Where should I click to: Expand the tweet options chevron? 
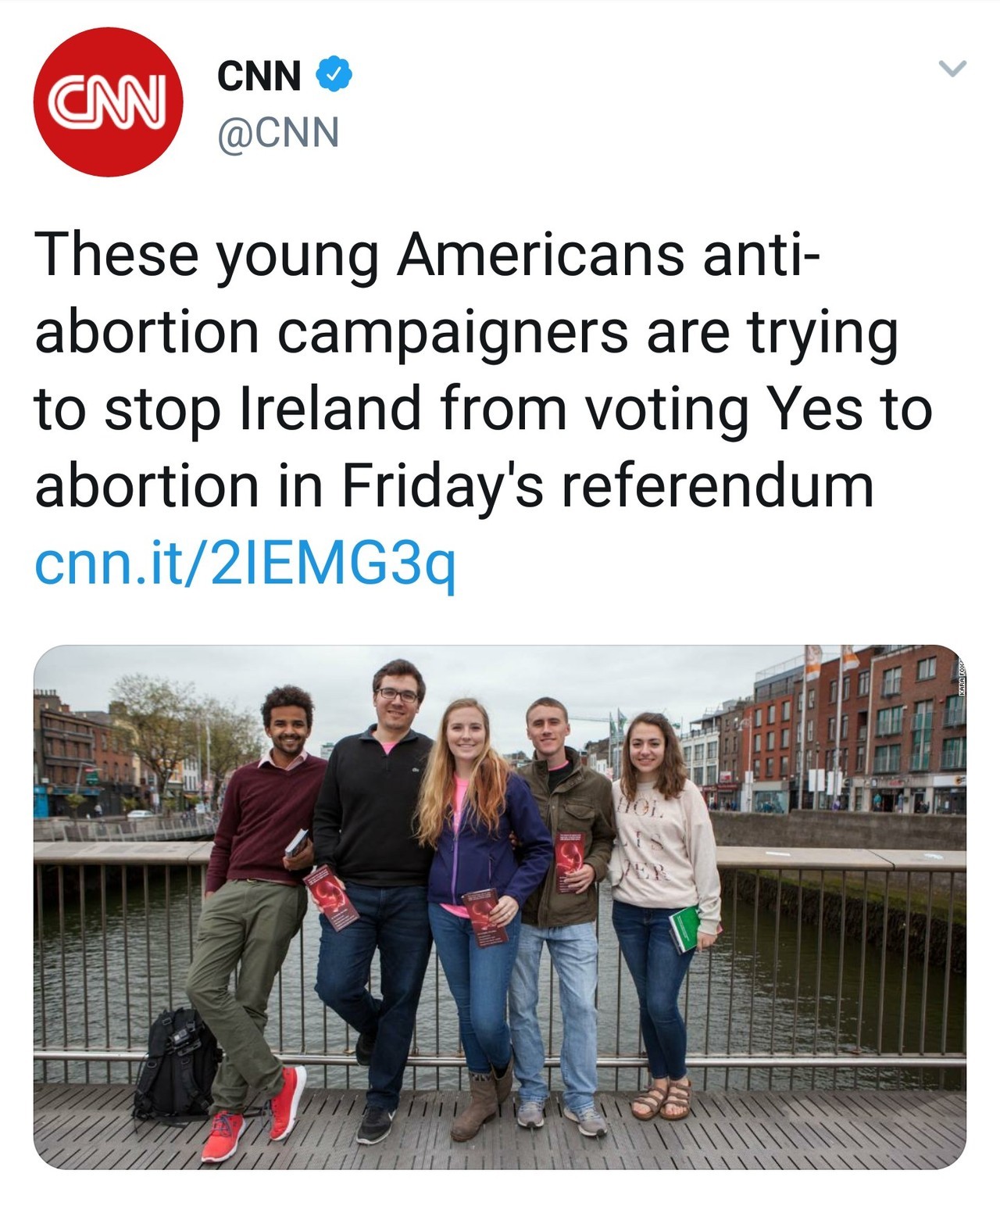click(952, 69)
